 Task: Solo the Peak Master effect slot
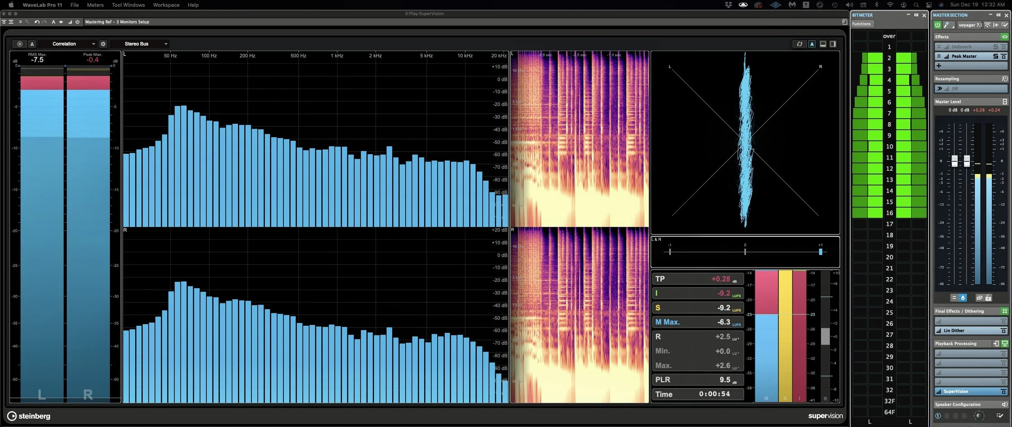[x=996, y=56]
